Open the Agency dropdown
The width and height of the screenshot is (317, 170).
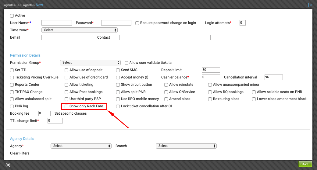click(x=81, y=146)
